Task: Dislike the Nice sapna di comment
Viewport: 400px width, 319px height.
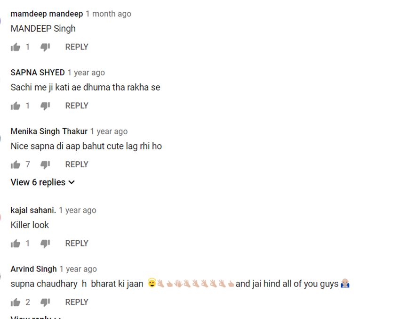Action: (x=45, y=164)
